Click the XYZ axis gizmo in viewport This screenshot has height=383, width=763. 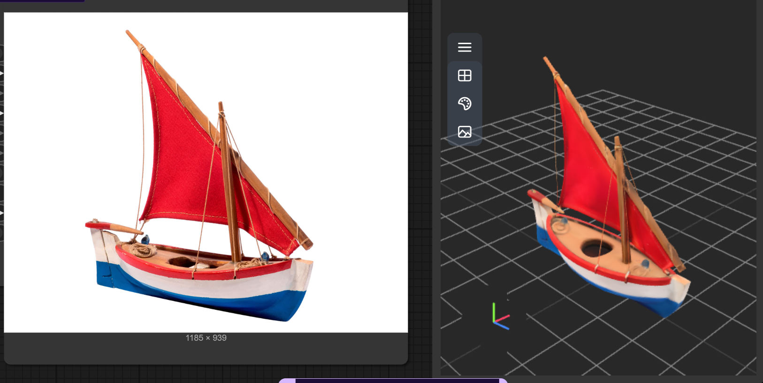point(500,316)
